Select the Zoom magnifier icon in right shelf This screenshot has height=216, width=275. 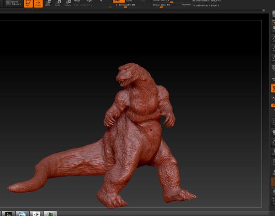[x=274, y=38]
